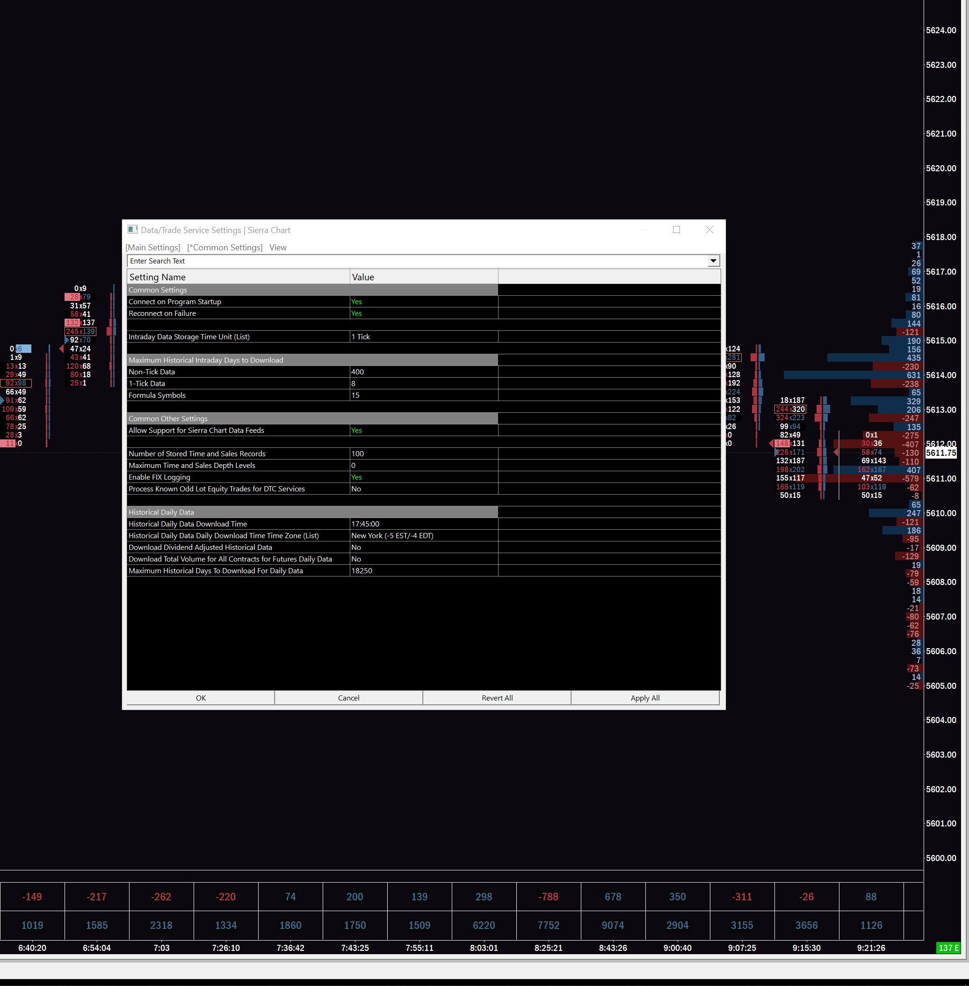The width and height of the screenshot is (969, 986).
Task: Open the Main Settings menu
Action: (152, 248)
